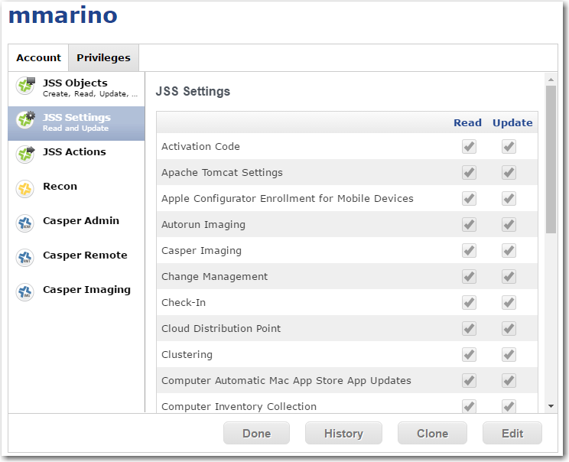Click the Apache Tomcat Settings label
Image resolution: width=569 pixels, height=462 pixels.
(222, 173)
